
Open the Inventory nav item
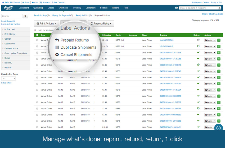(77, 8)
